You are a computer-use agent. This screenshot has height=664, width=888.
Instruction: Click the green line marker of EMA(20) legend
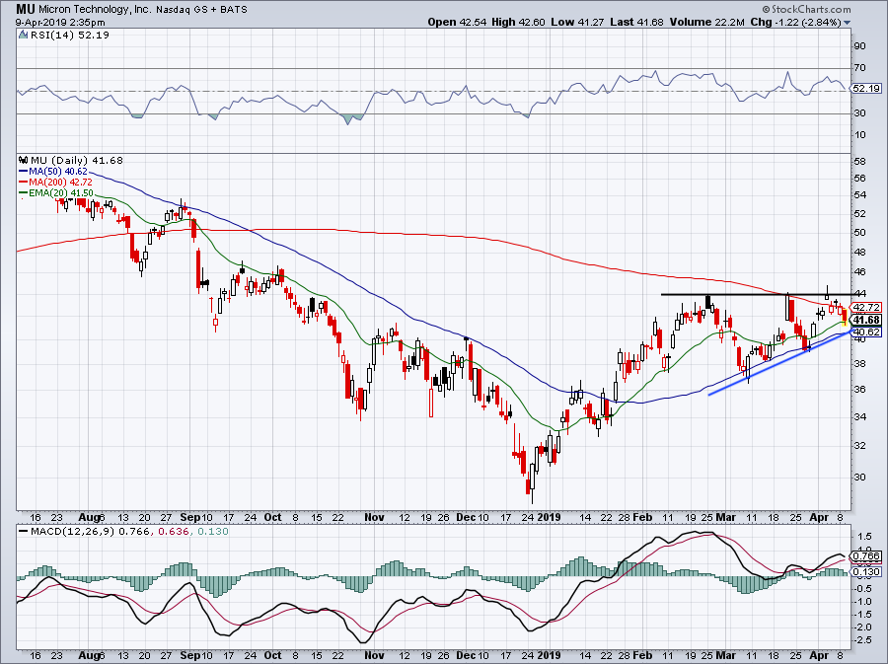click(x=24, y=193)
